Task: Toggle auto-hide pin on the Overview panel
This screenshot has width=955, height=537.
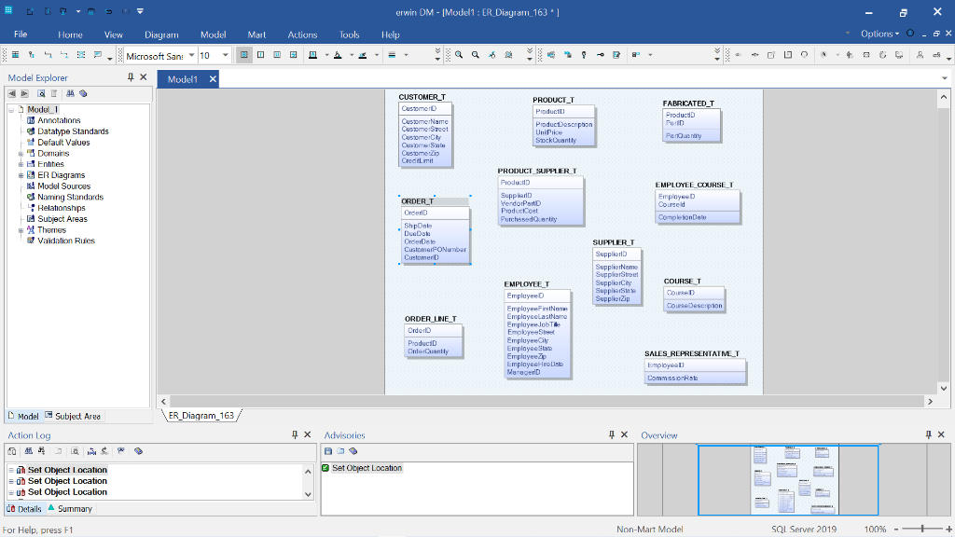Action: tap(928, 434)
